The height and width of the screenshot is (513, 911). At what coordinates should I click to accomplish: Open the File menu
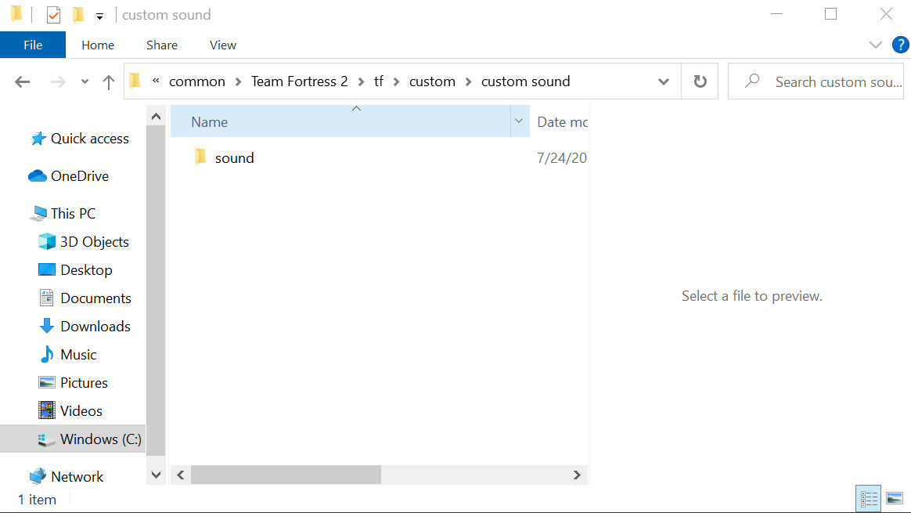[x=32, y=45]
